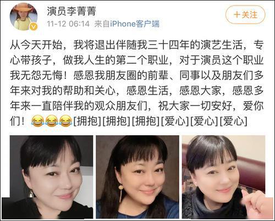
Task: Click the gold verified badge on avatar
Action: click(34, 27)
